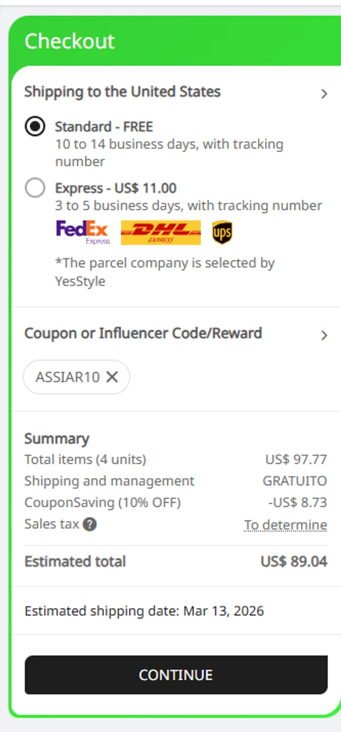Click the CouponSaving (10% OFF) line
Screen dimensions: 341x732
102,503
